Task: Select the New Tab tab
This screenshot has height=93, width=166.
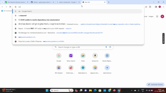Action: [x=94, y=2]
